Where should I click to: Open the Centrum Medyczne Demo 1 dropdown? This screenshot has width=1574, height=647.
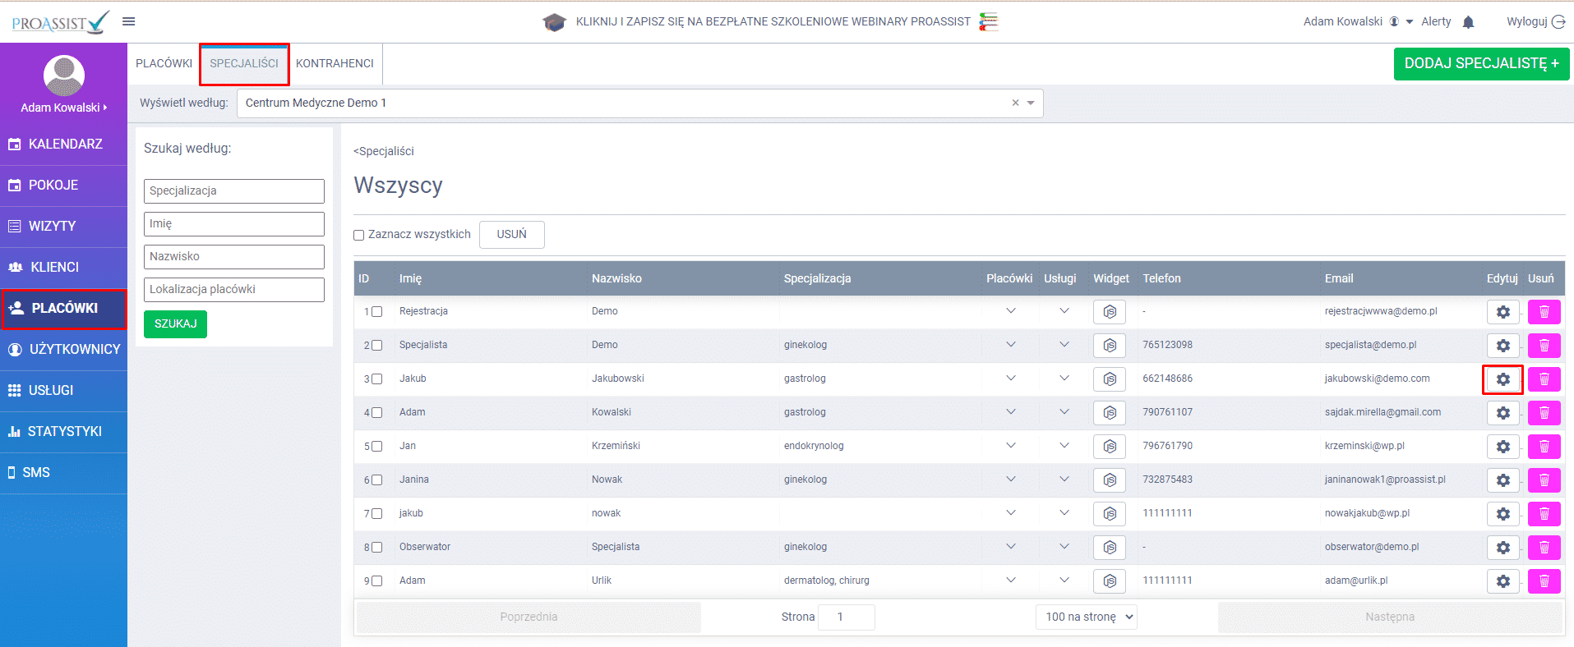coord(1031,103)
